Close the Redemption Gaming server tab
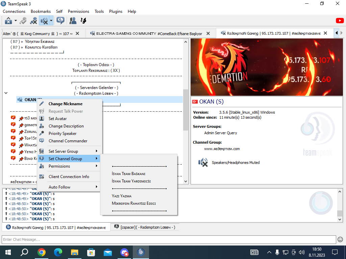 (325, 33)
